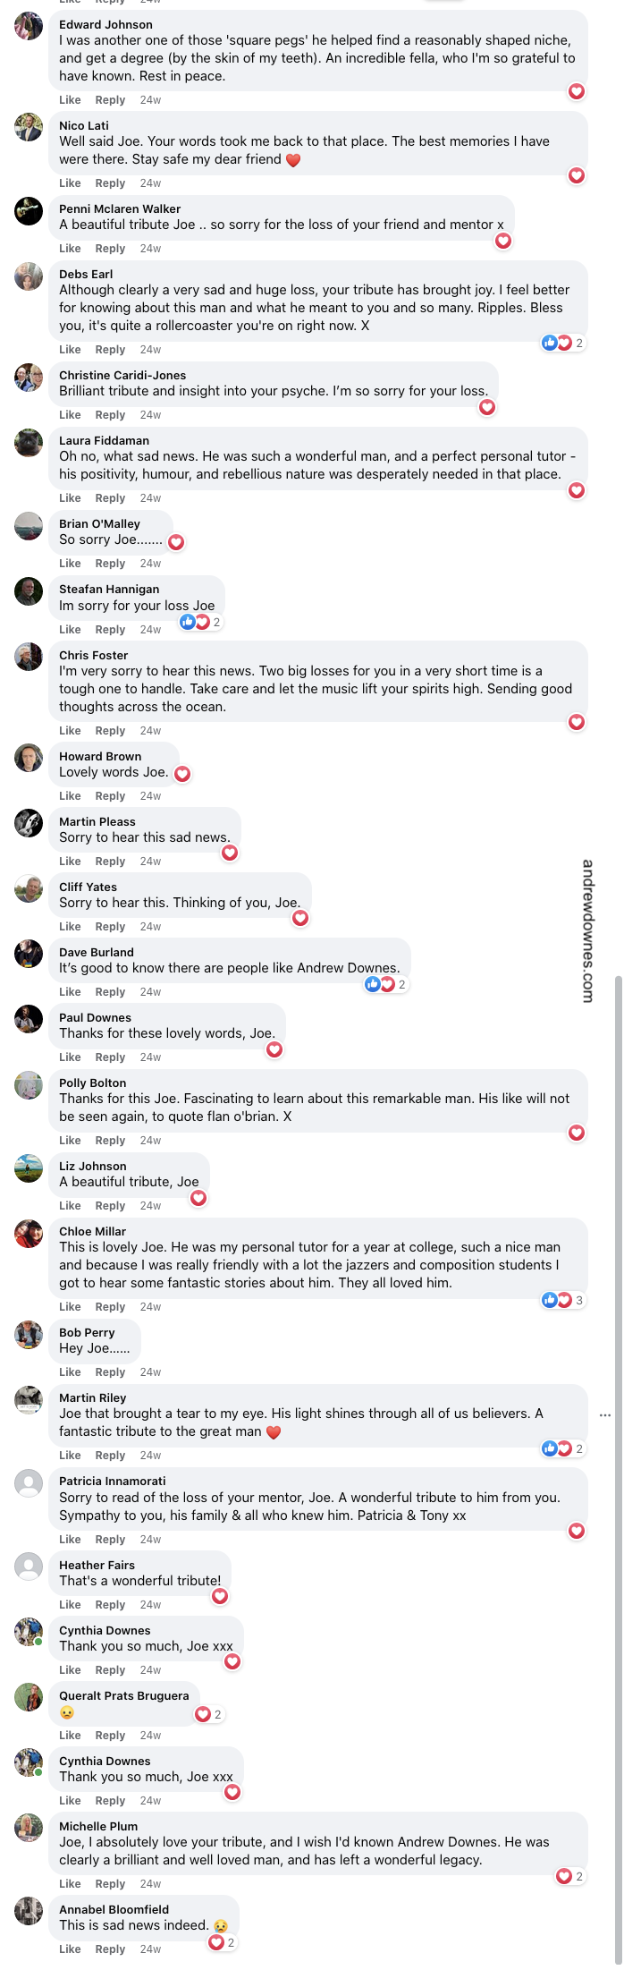Click the heart reaction on Penni Mclaren Walker's comment

click(502, 241)
